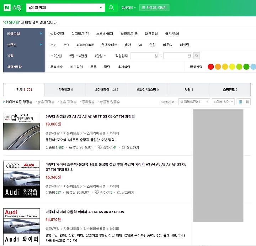
Task: Open the 40개씩 보기 dropdown
Action: point(223,102)
